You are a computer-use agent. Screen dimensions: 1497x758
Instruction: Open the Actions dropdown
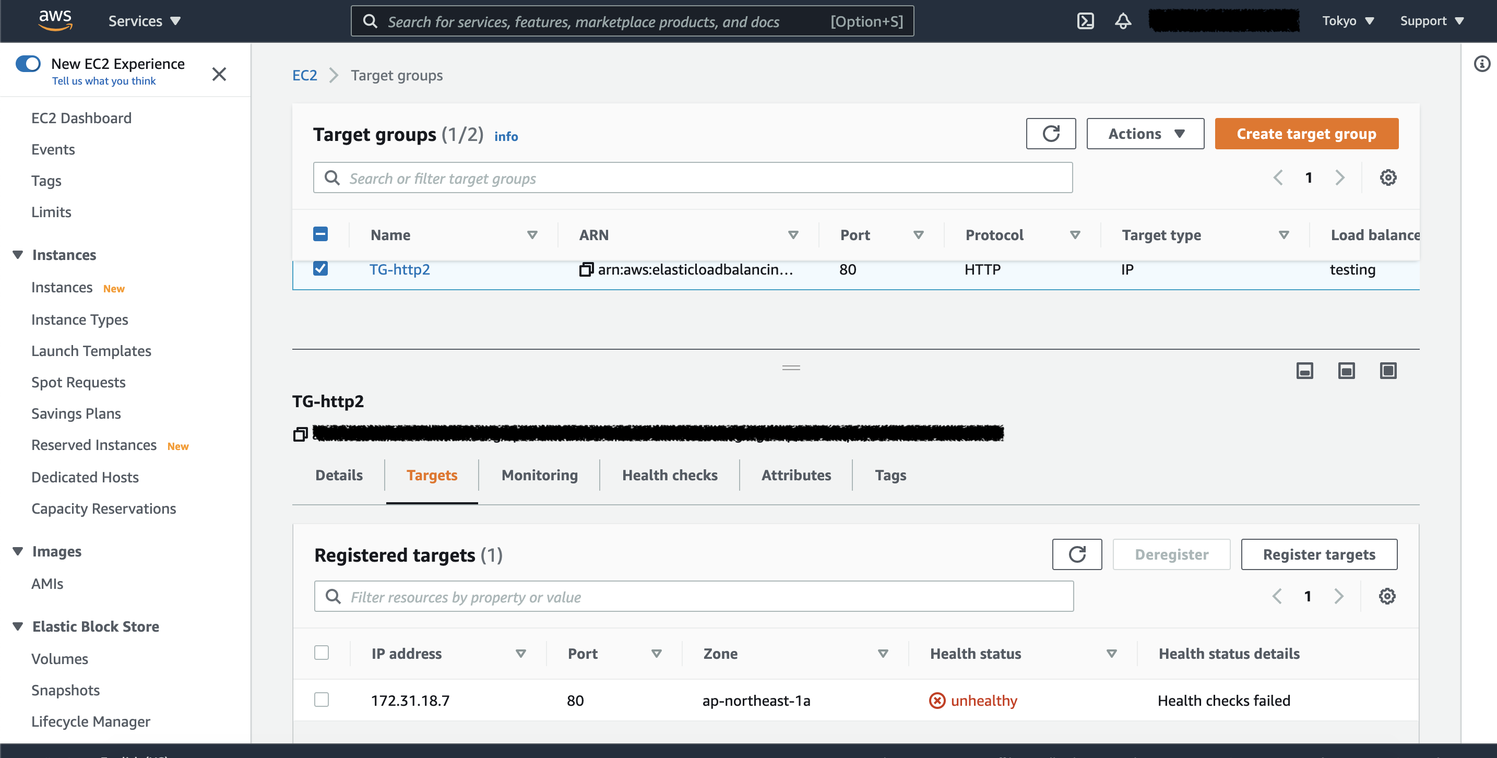(1145, 134)
